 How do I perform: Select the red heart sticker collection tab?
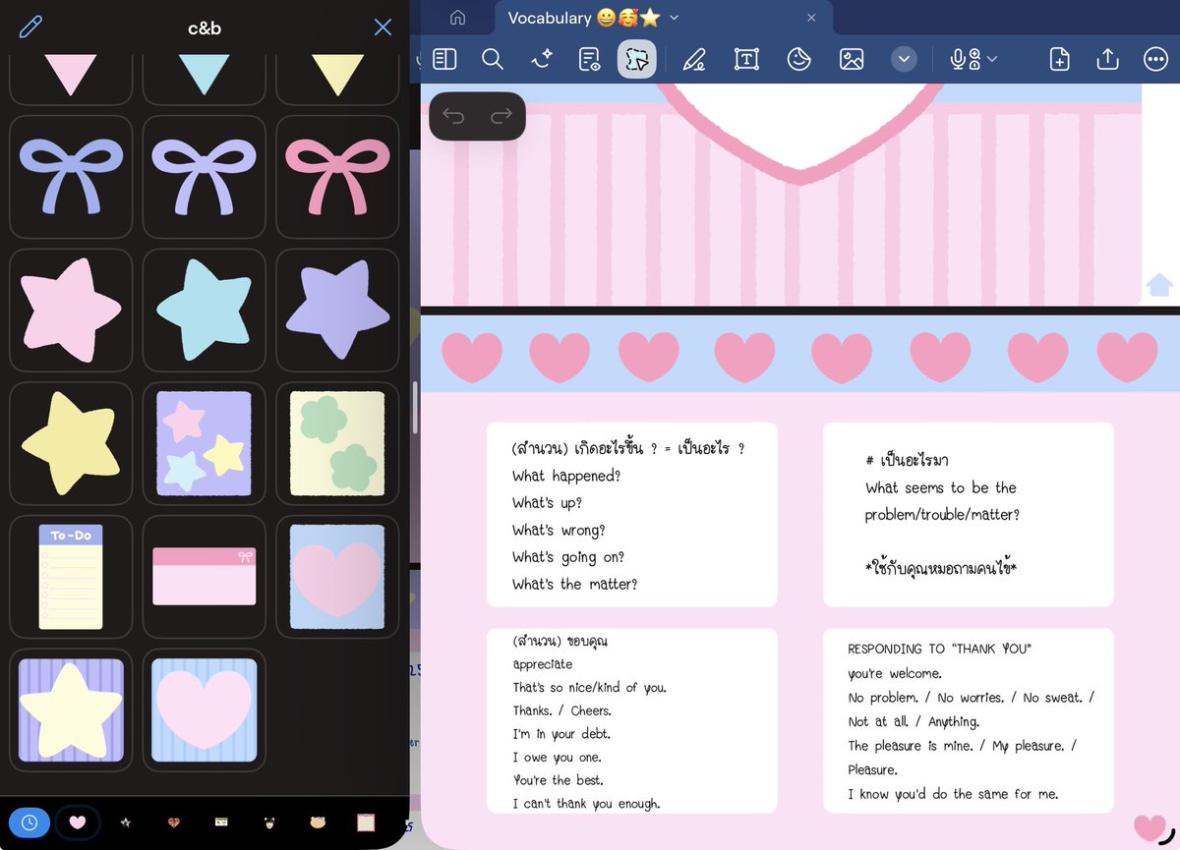tap(173, 822)
